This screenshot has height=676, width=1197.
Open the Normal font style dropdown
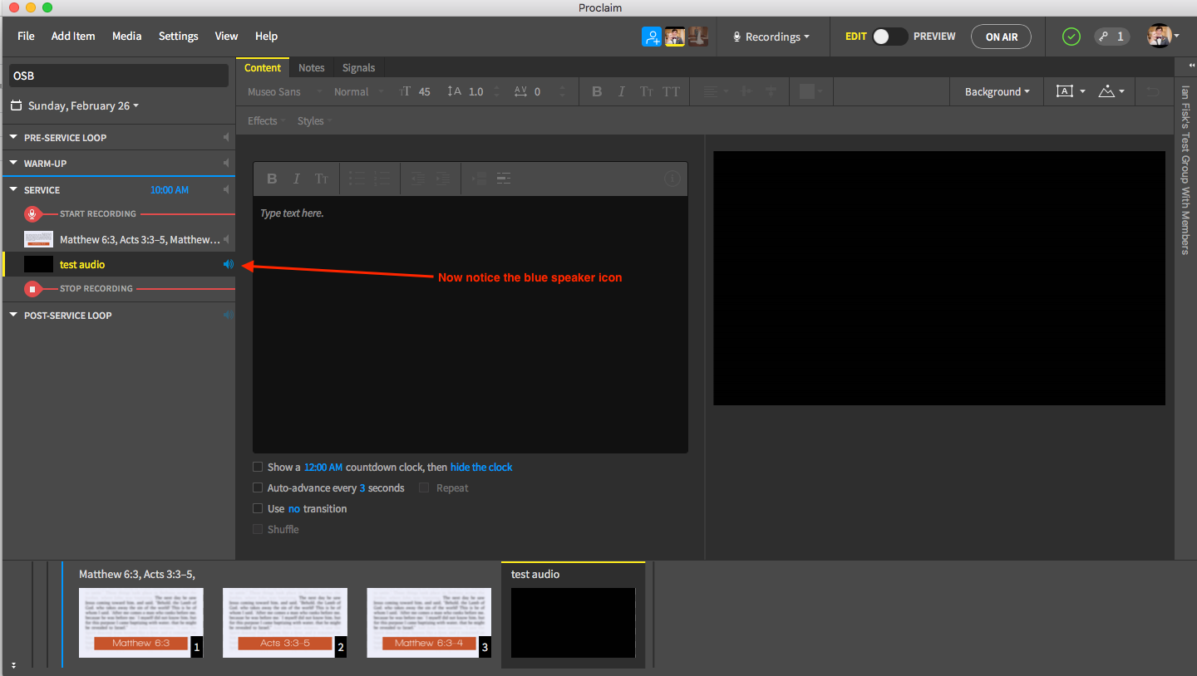click(x=359, y=92)
